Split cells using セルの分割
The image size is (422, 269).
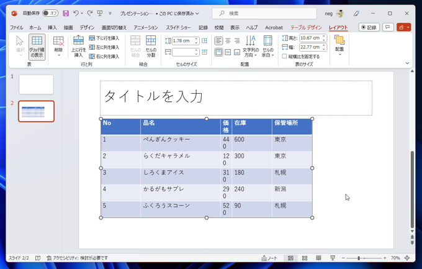pyautogui.click(x=151, y=47)
